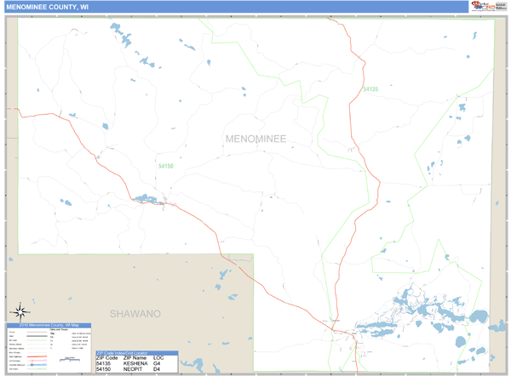Click the green ZIP Code legend line
Screen dimensions: 511x376
37,340
